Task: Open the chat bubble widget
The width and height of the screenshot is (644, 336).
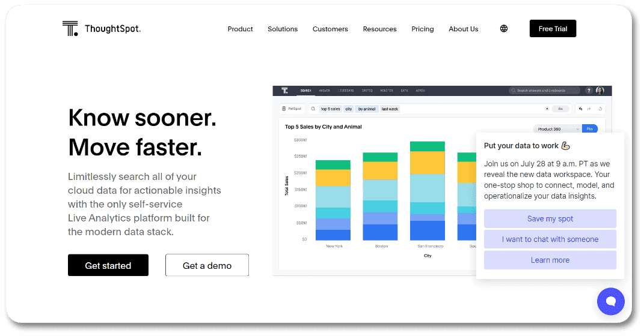Action: pyautogui.click(x=610, y=301)
